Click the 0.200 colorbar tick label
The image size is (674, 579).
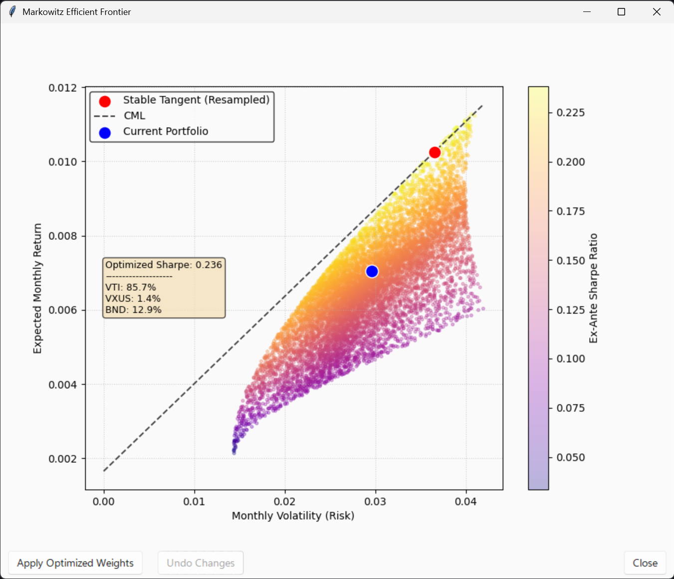[x=571, y=162]
